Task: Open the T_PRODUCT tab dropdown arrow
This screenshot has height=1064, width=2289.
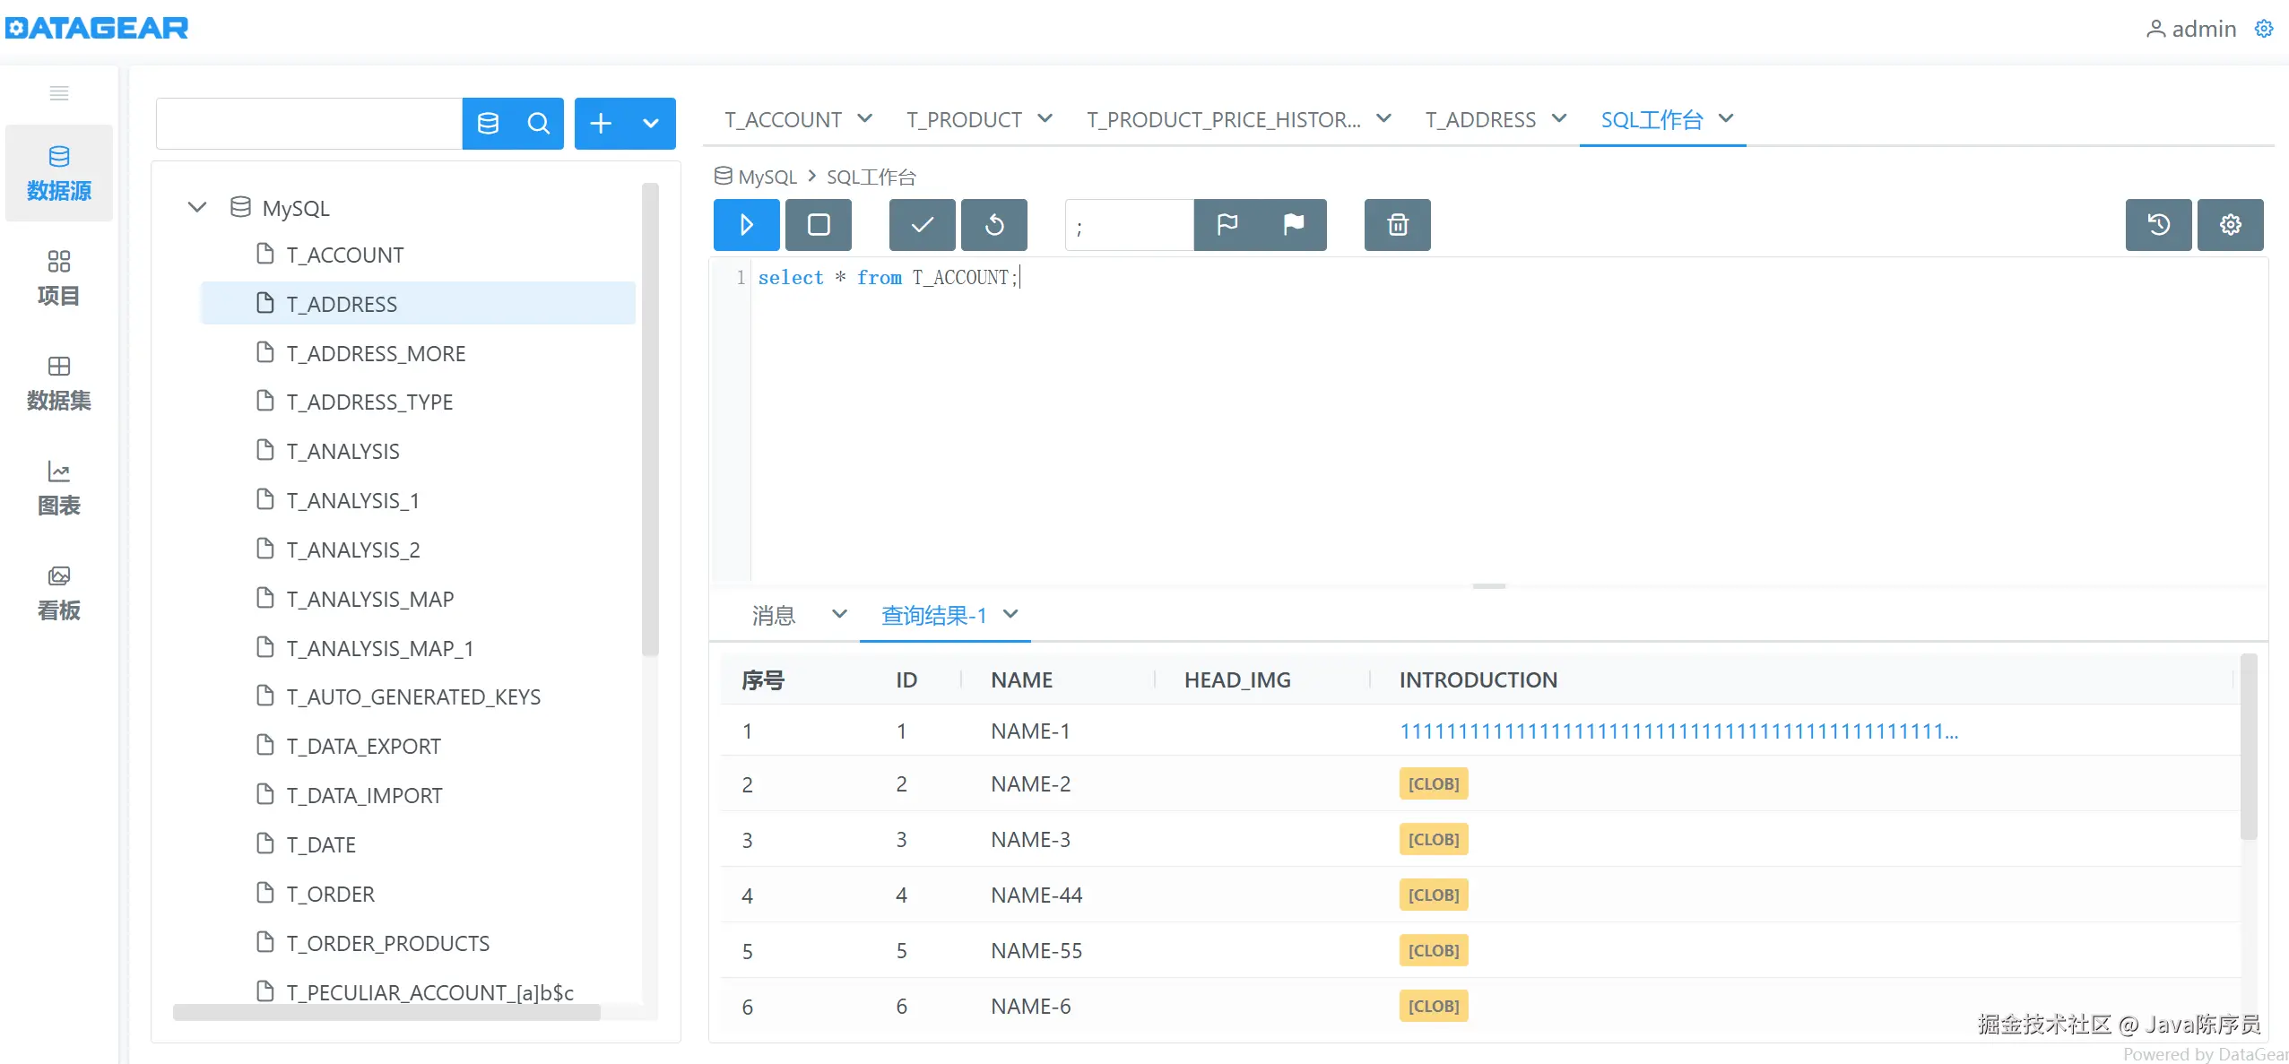Action: coord(1045,118)
